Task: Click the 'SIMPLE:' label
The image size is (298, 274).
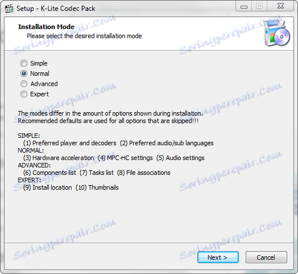Action: click(29, 136)
